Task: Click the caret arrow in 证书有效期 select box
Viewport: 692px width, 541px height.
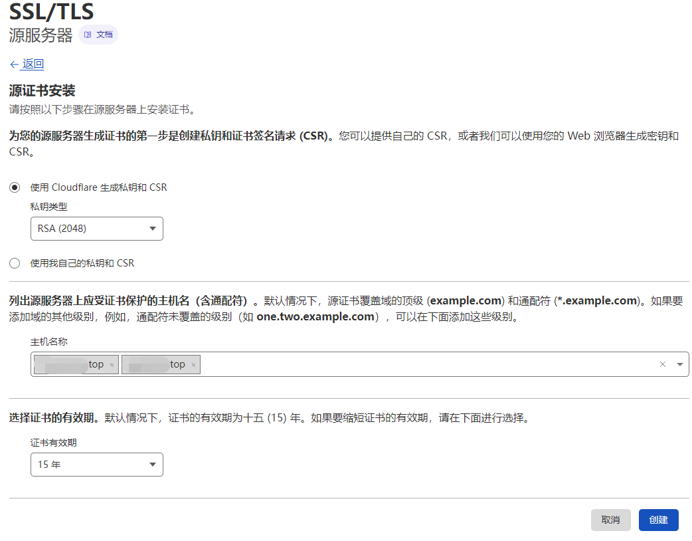Action: click(x=152, y=465)
